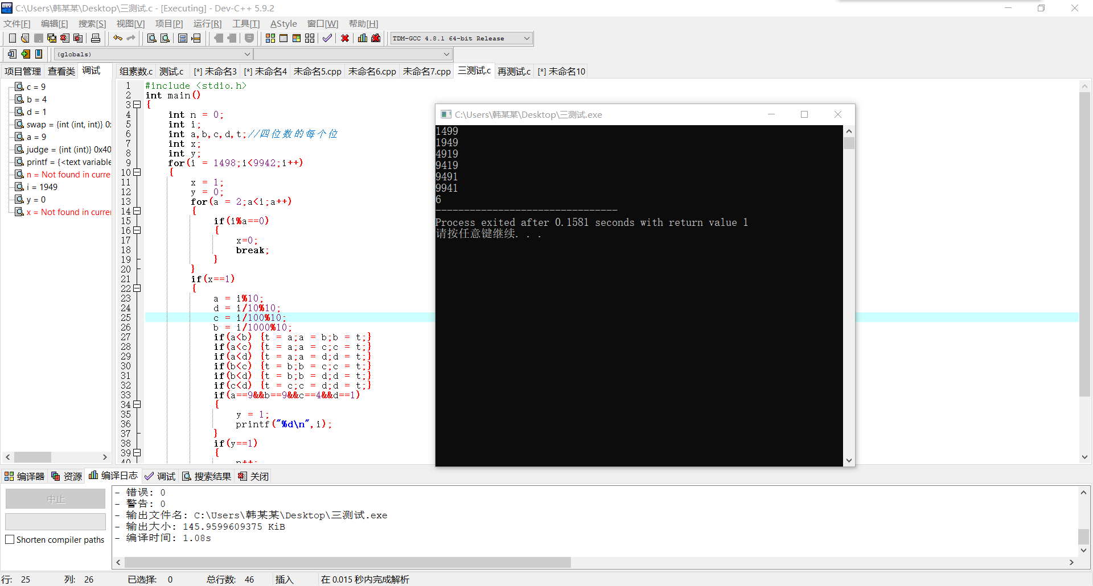Viewport: 1093px width, 586px height.
Task: Open the TDM-GCC compiler selection dropdown
Action: click(x=461, y=38)
